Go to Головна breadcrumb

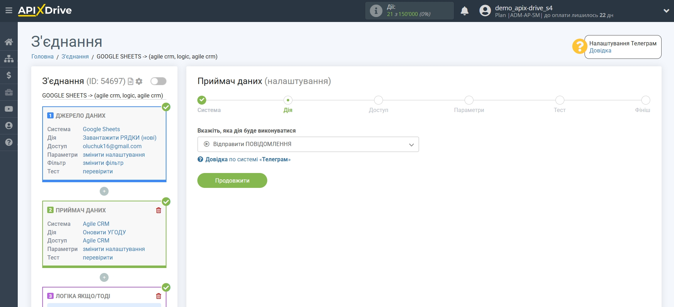pyautogui.click(x=43, y=57)
